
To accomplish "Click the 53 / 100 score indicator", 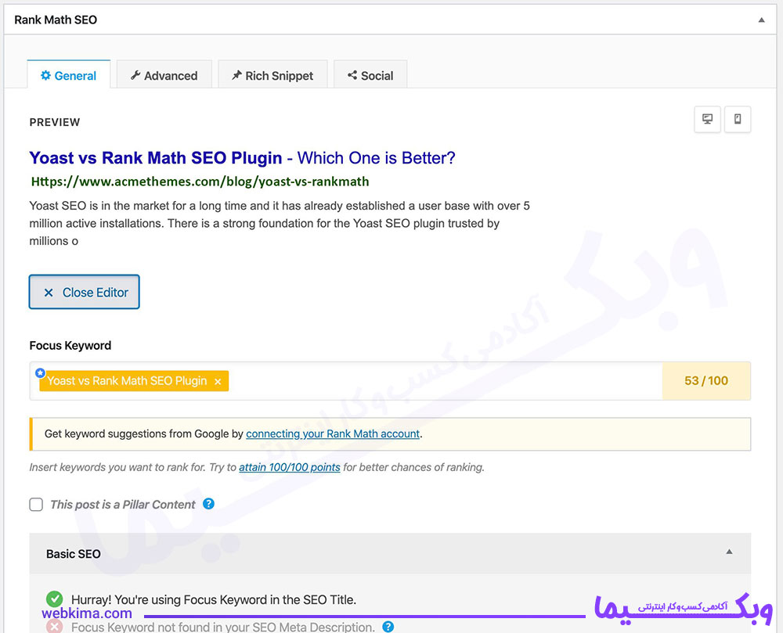I will [x=706, y=380].
